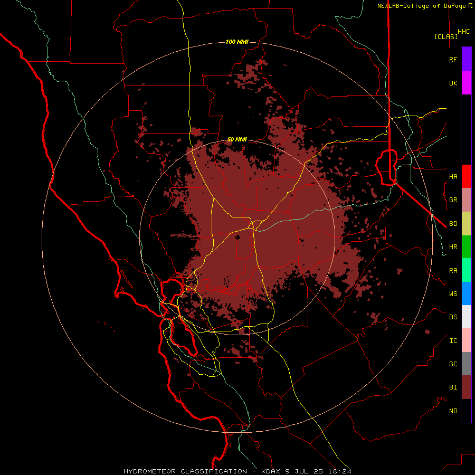
Task: Click the "RA" legend label
Action: (453, 271)
